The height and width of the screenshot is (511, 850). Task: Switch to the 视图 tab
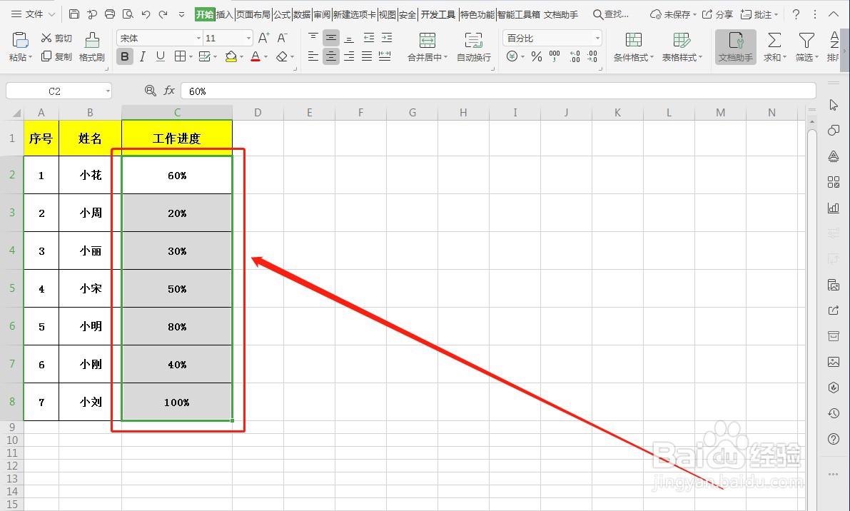coord(387,15)
